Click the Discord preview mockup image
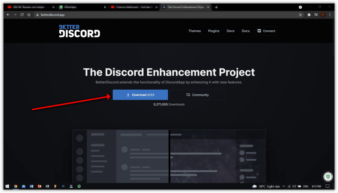This screenshot has width=338, height=193. [x=169, y=156]
